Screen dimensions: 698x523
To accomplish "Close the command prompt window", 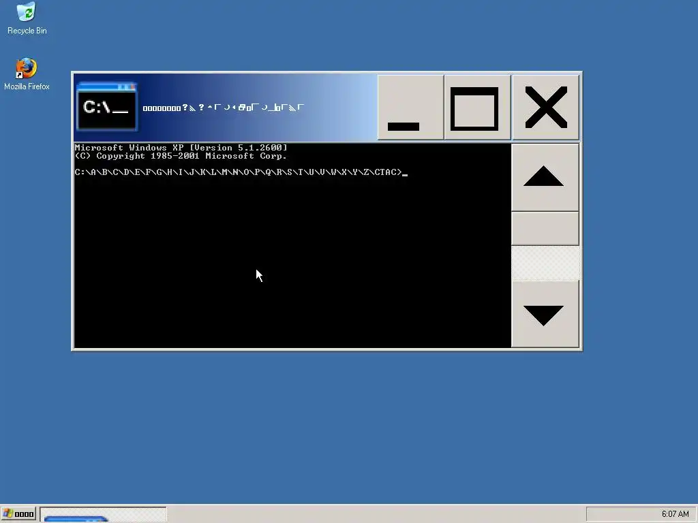I will [x=546, y=107].
